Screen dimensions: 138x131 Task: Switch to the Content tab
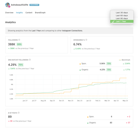click(x=29, y=13)
